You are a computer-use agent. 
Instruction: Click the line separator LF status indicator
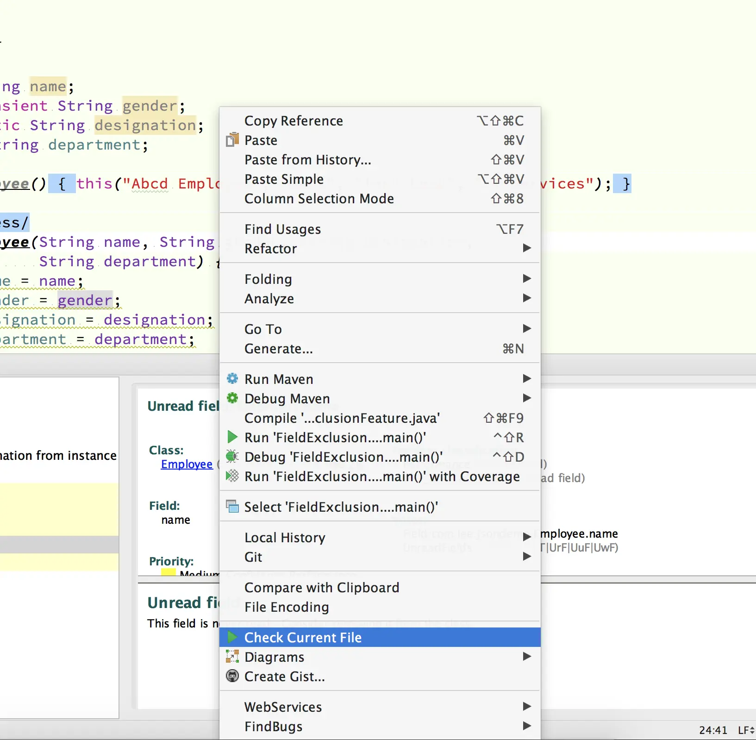click(746, 730)
